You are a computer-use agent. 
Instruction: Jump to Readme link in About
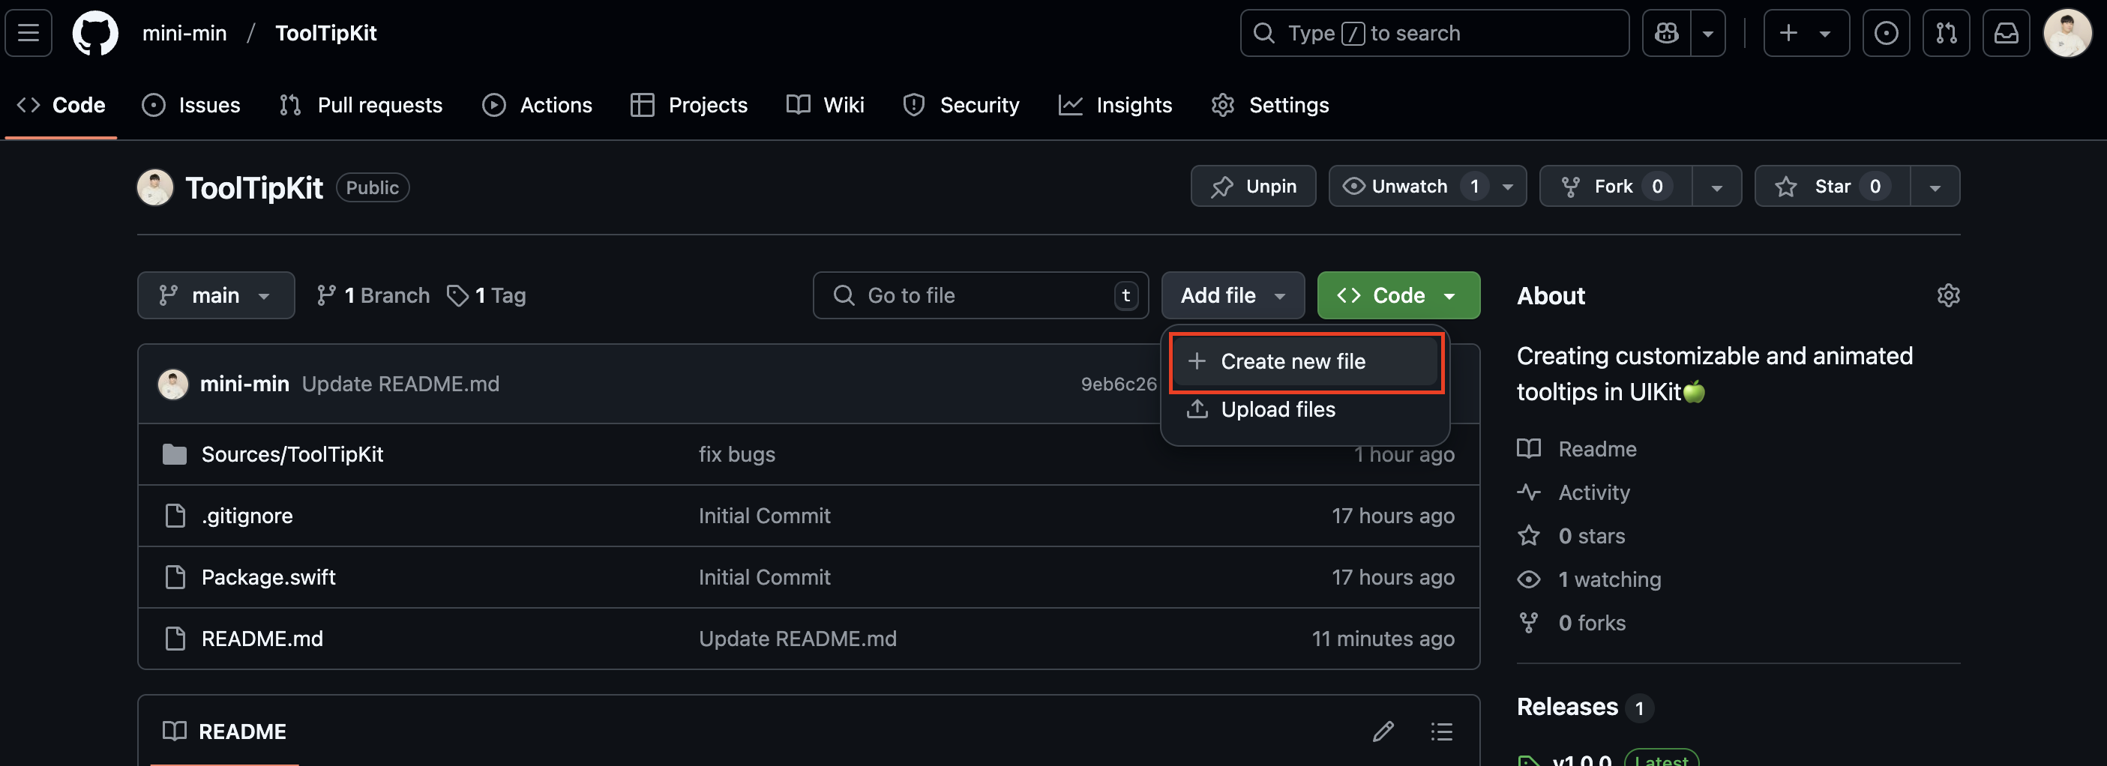pos(1577,449)
